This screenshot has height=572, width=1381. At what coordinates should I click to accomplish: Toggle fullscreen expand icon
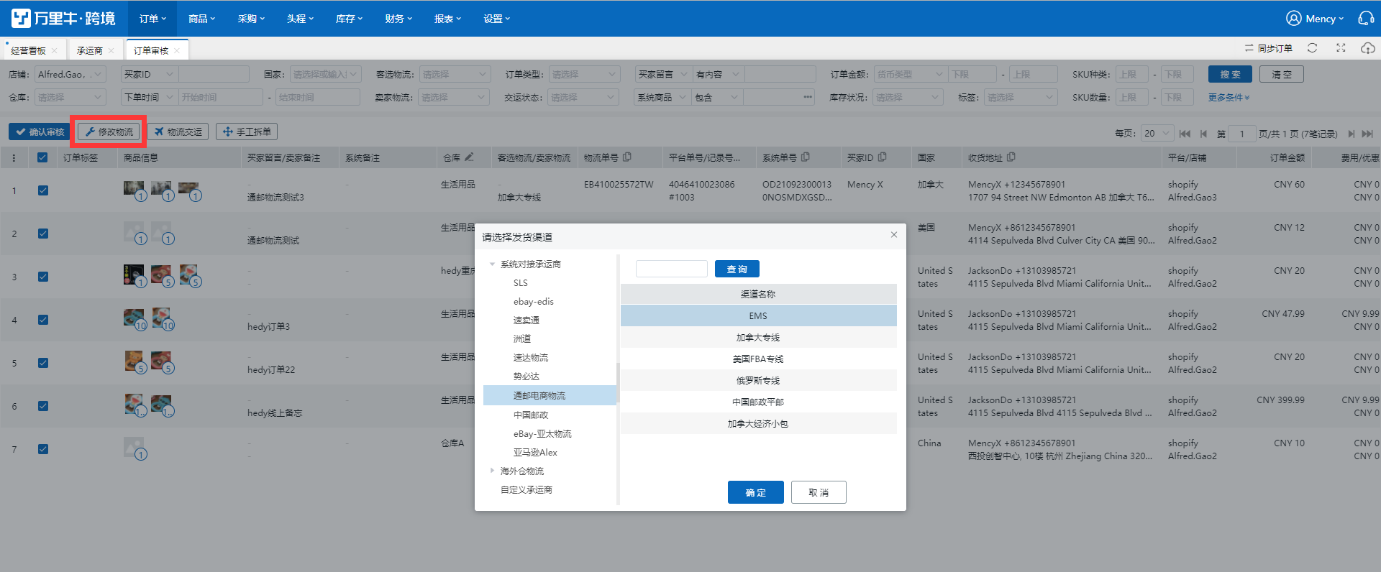1341,47
